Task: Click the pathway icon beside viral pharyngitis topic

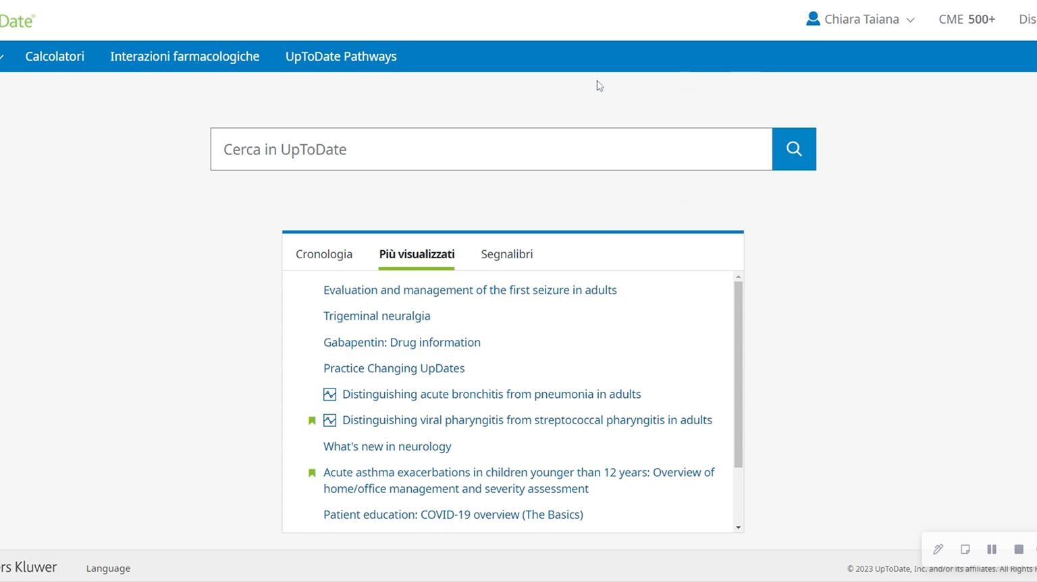Action: (329, 420)
